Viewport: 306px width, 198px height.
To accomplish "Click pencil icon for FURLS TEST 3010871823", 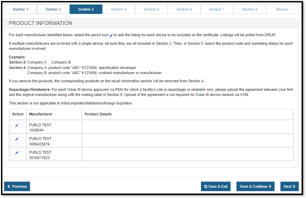I will (17, 153).
